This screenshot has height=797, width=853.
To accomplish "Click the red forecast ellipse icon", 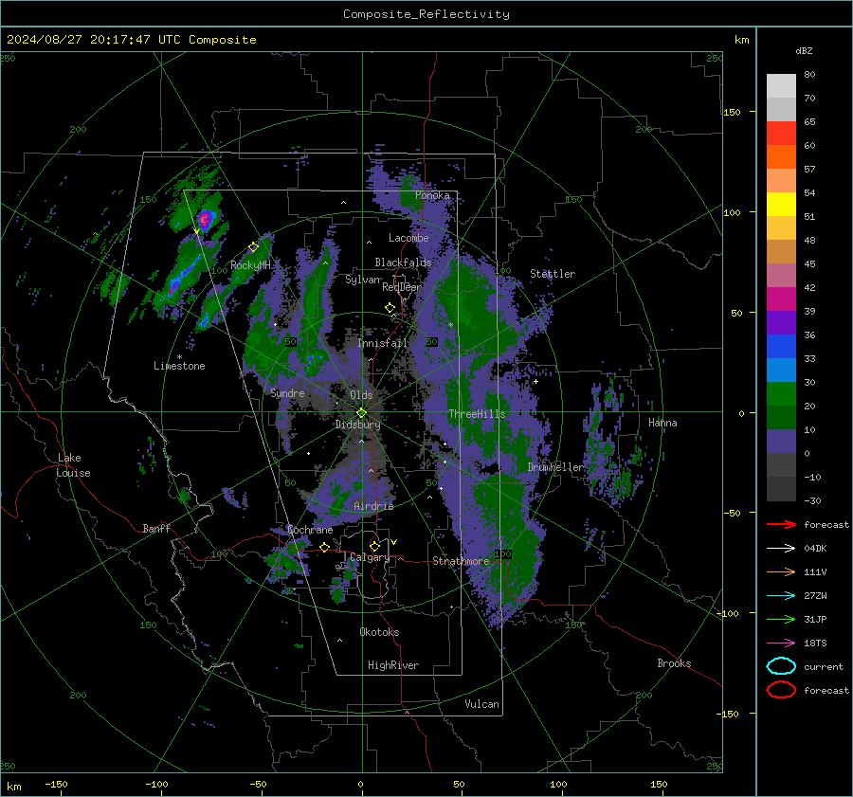I will click(781, 690).
